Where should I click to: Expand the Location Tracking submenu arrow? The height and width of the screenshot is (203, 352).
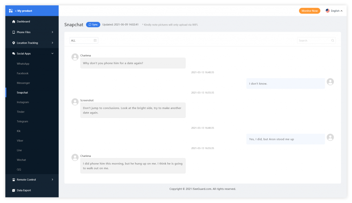(x=52, y=43)
